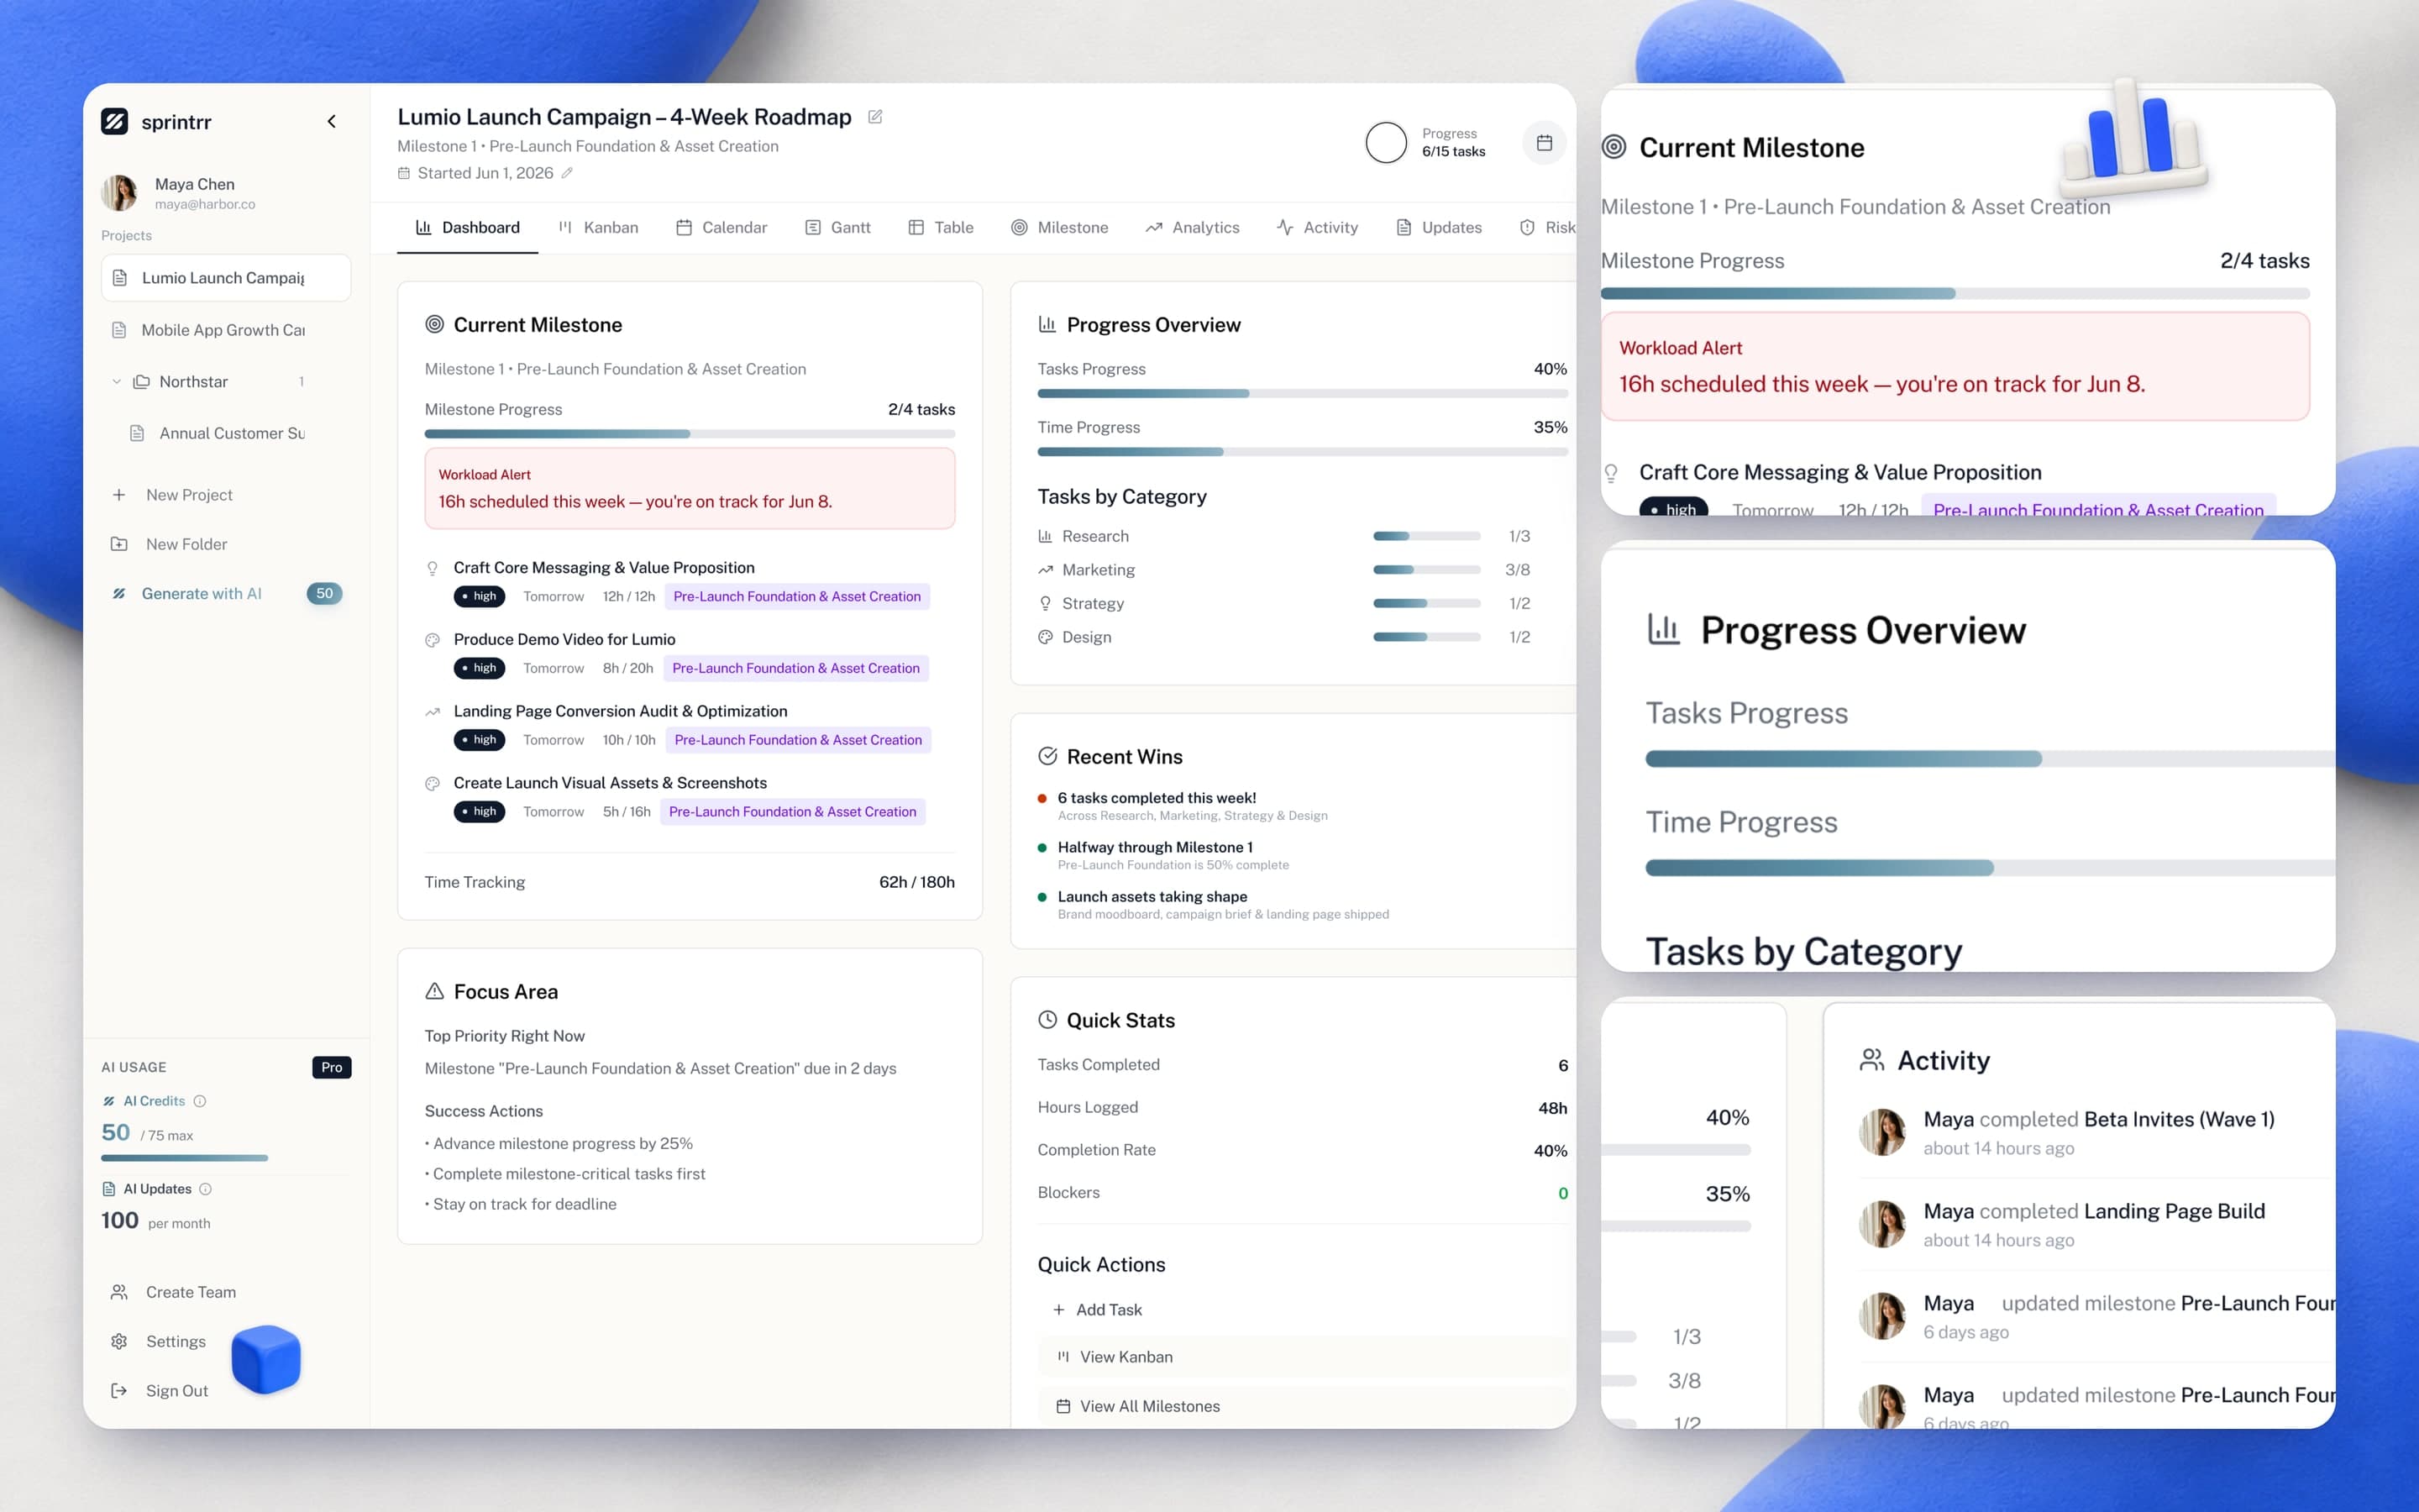Select the Strategy category row
Image resolution: width=2419 pixels, height=1512 pixels.
click(x=1285, y=603)
